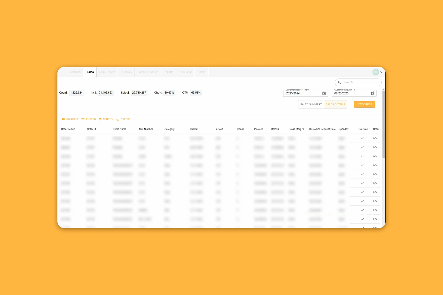Sort by Open/Inv column header
The height and width of the screenshot is (295, 443).
coord(343,129)
